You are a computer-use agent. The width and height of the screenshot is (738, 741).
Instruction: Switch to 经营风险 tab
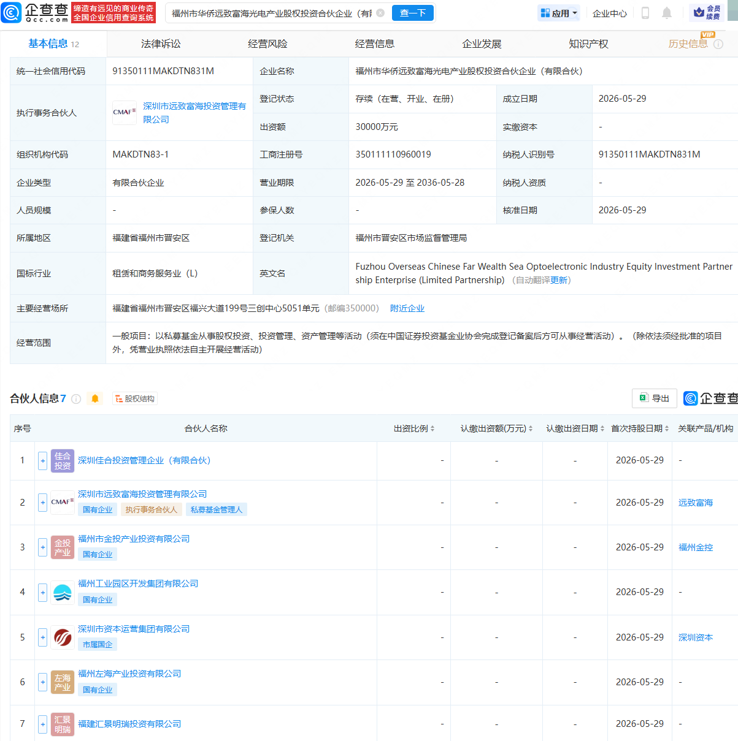(267, 44)
